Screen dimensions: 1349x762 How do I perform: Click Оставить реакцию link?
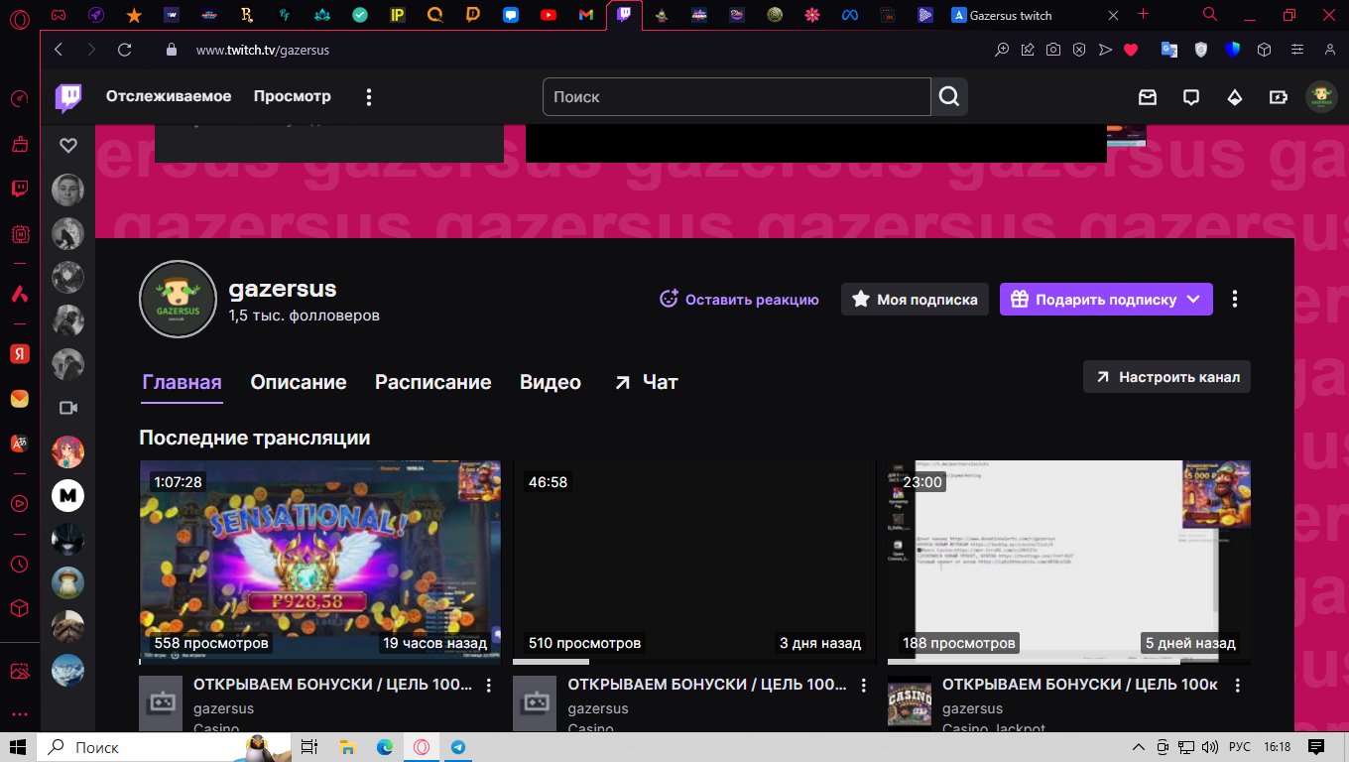[740, 300]
